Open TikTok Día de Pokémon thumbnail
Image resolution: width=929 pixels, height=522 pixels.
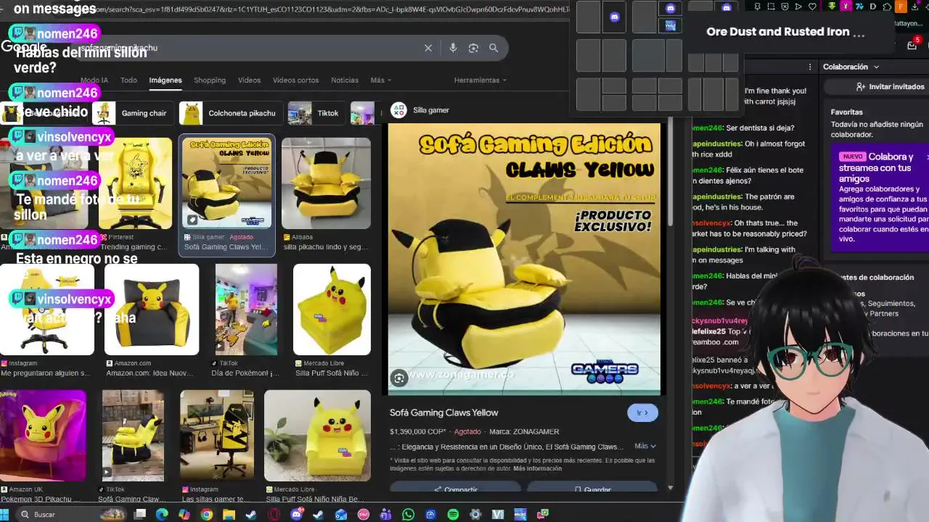(246, 310)
